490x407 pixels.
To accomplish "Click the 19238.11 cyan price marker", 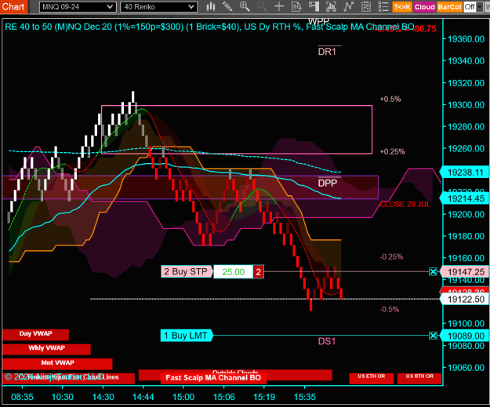I will tap(465, 173).
